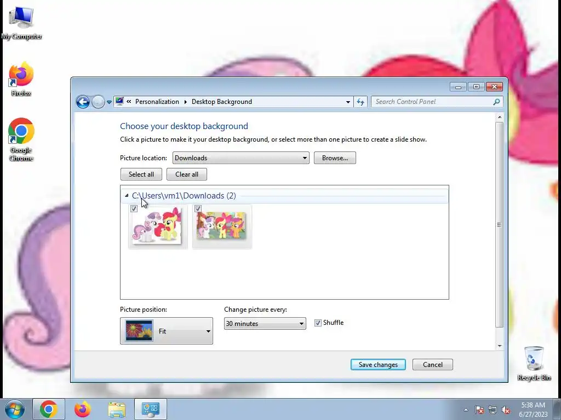Select the Firefox desktop shortcut
Screen dimensions: 561x420
(x=21, y=79)
